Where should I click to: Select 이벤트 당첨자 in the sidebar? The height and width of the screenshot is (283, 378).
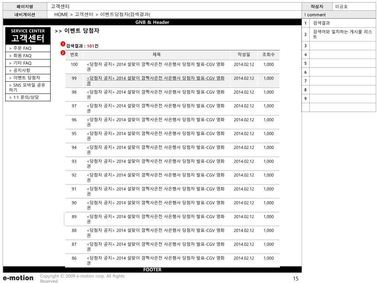tap(28, 78)
